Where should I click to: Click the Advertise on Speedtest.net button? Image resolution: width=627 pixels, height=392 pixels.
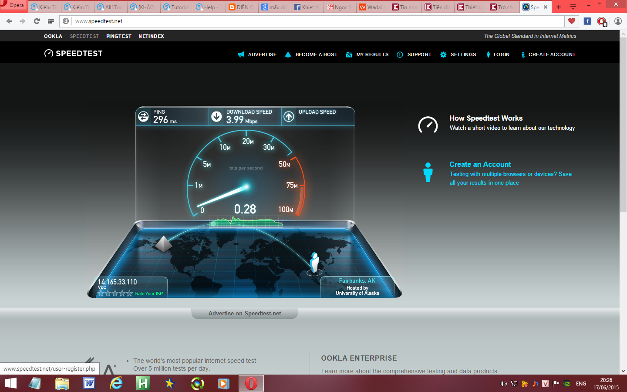click(245, 313)
